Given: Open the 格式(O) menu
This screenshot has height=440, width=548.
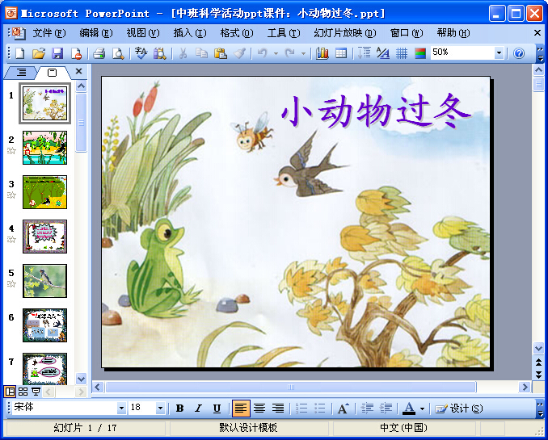Looking at the screenshot, I should click(x=237, y=33).
